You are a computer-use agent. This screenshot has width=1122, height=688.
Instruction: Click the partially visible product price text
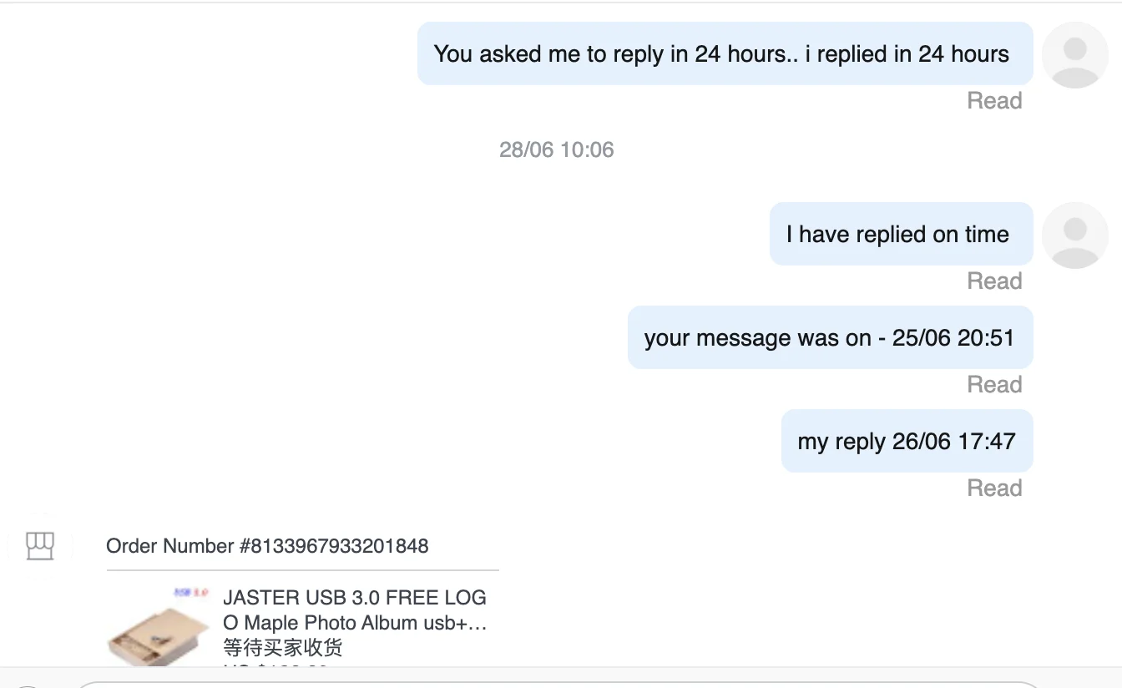(x=275, y=665)
